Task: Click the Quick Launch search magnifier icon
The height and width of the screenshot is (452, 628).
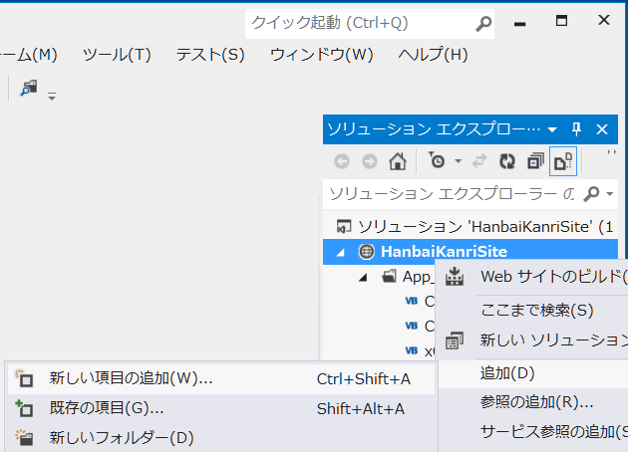Action: click(x=483, y=24)
